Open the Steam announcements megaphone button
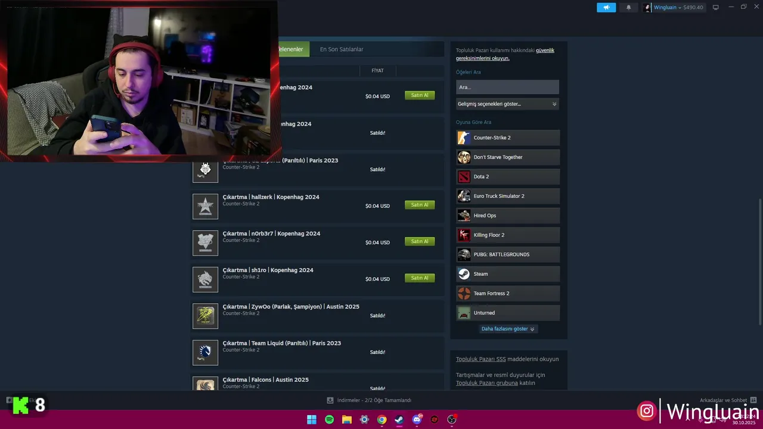763x429 pixels. click(606, 7)
